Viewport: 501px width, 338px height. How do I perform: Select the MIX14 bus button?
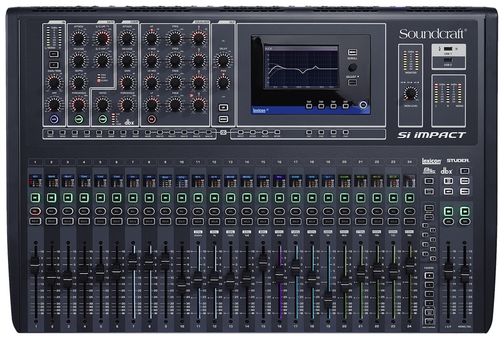point(208,132)
